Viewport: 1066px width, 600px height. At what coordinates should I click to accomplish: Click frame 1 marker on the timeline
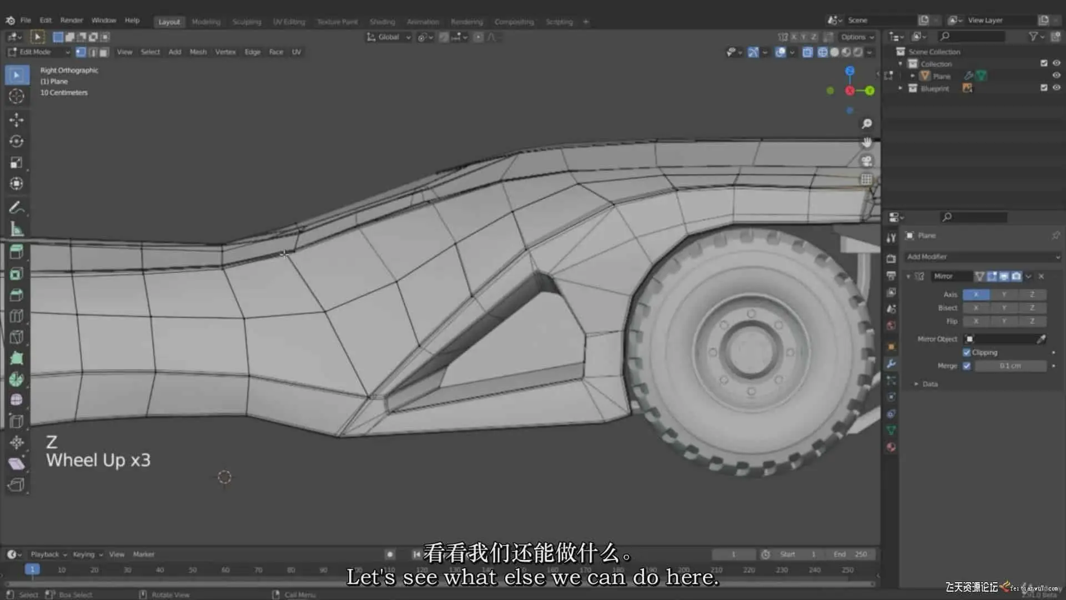pos(32,569)
